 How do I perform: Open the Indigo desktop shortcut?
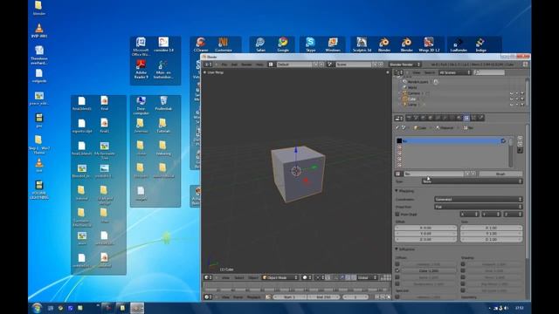tap(480, 44)
